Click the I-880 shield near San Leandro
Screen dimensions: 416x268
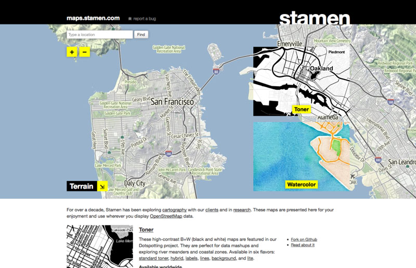click(378, 160)
